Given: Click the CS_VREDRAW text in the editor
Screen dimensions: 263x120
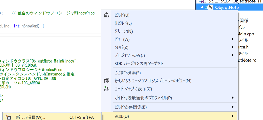Looking at the screenshot, I should tap(26, 65).
